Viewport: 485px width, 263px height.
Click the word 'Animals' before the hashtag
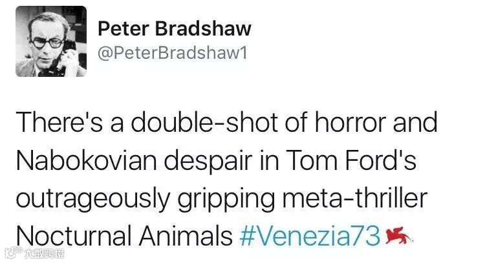[186, 236]
